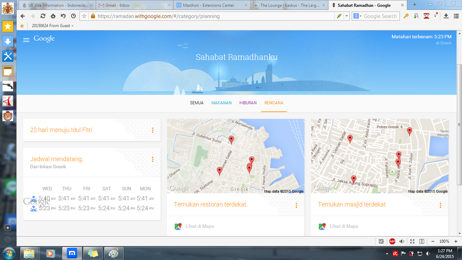Open sidebar settings gear icon

pos(8,240)
